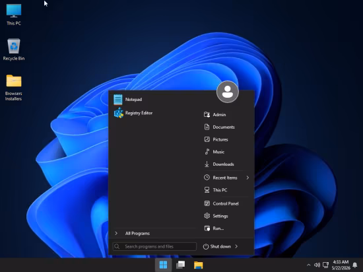This screenshot has width=363, height=272.
Task: Open the Admin user folder
Action: coord(219,115)
